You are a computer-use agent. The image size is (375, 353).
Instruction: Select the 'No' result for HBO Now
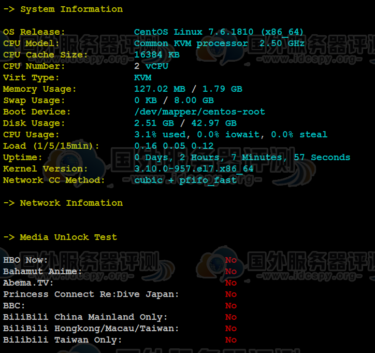(231, 260)
